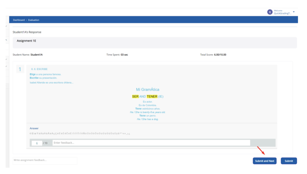
Task: Expand the topmost left sidebar chevron
Action: [6, 26]
